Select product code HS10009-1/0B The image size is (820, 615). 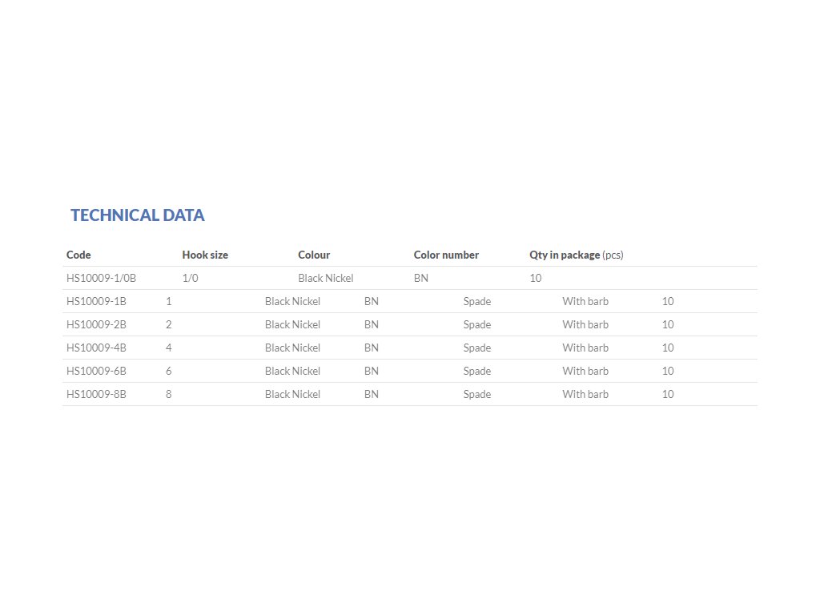click(101, 278)
